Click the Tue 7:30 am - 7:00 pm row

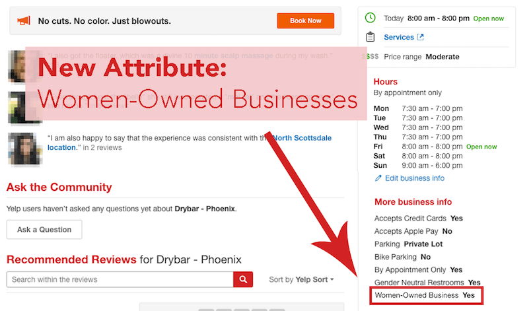coord(418,118)
